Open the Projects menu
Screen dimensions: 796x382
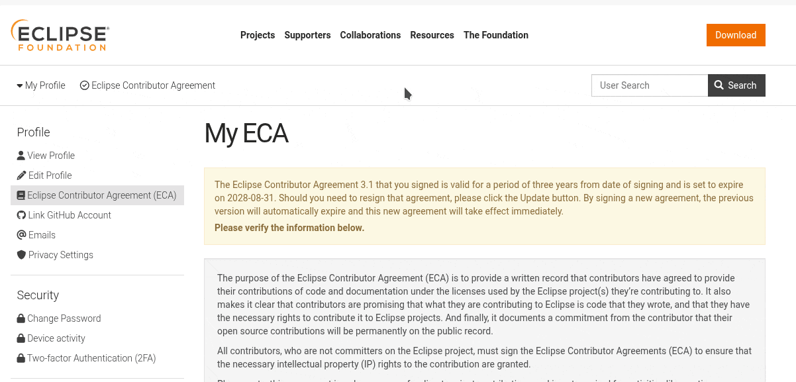coord(258,35)
